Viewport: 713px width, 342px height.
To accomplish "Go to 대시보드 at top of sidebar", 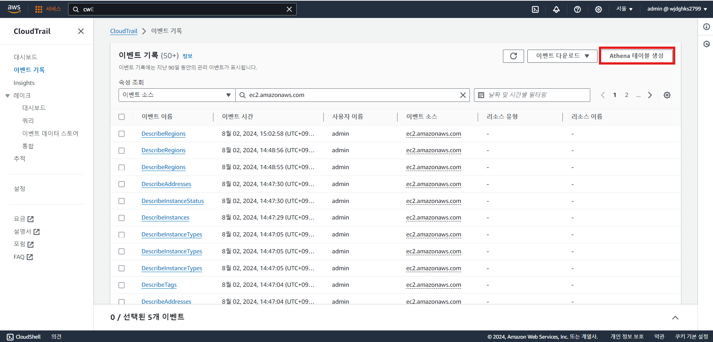I will pos(26,57).
